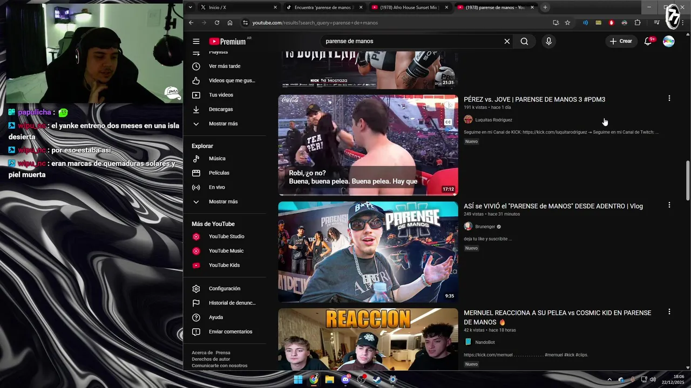Screen dimensions: 691x388
Task: Open options menu for the Brunenger vlog
Action: pyautogui.click(x=669, y=205)
